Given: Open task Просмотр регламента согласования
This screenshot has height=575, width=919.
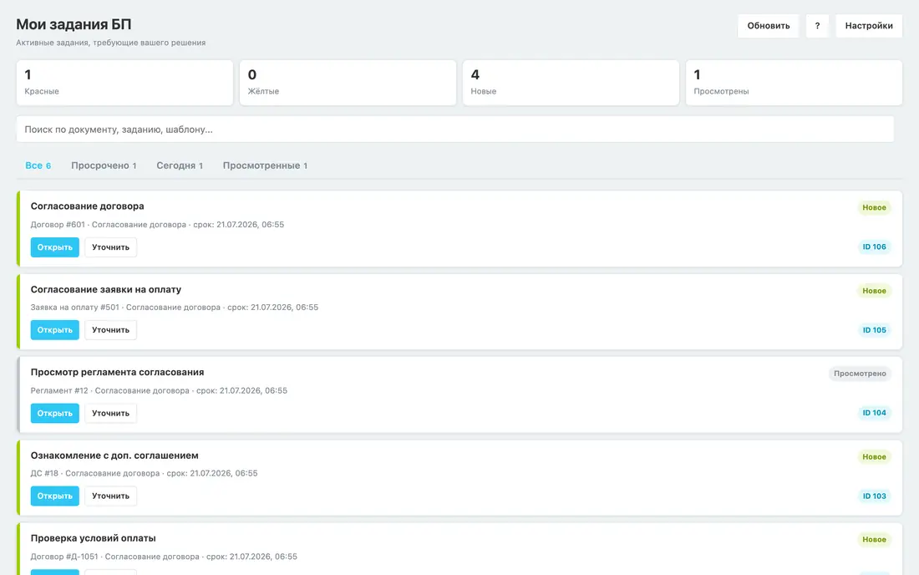Looking at the screenshot, I should pos(54,413).
